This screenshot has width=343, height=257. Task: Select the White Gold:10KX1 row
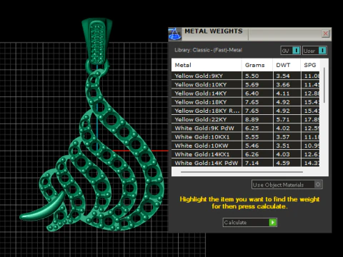[x=245, y=137]
